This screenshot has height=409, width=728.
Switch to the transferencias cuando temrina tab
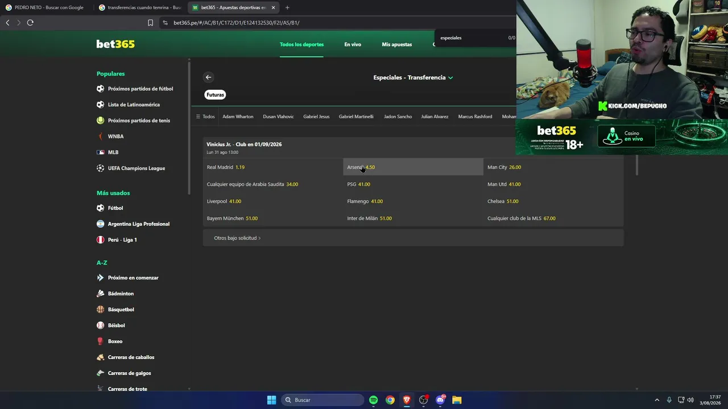[x=140, y=7]
